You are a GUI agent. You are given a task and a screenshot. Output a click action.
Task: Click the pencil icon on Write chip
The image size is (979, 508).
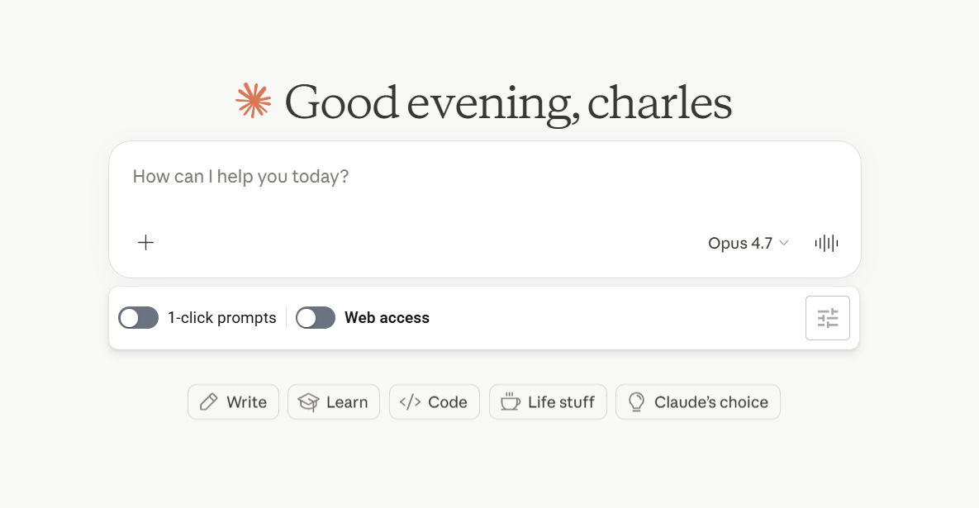[208, 402]
